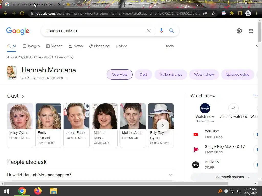
Task: Click the horizontal scrollbar at page bottom
Action: pos(116,183)
